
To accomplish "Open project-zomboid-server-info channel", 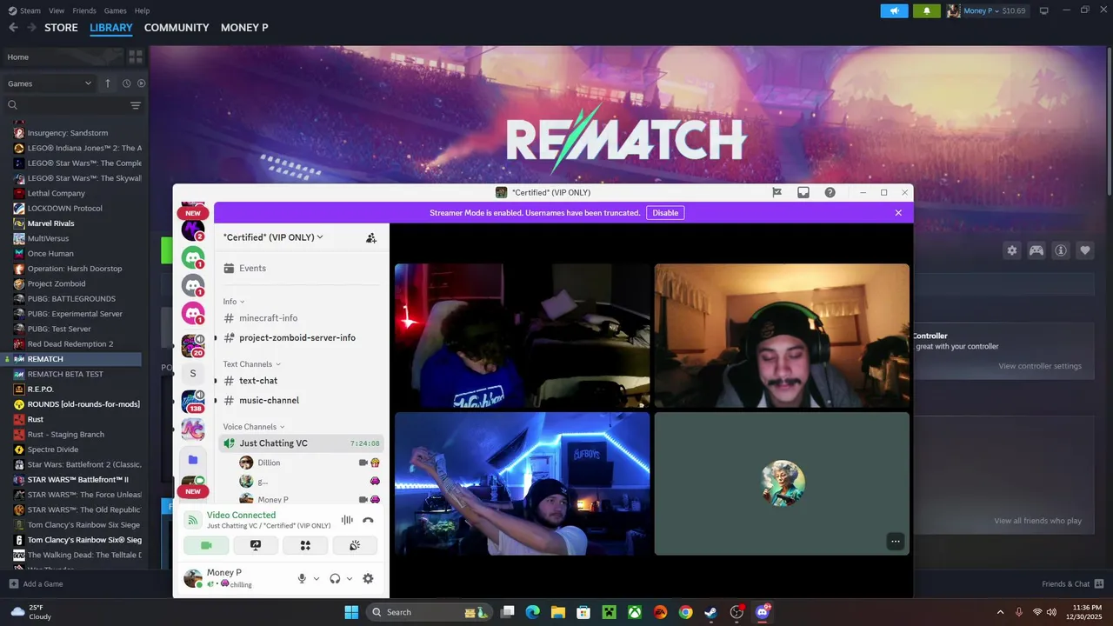I will [x=299, y=337].
